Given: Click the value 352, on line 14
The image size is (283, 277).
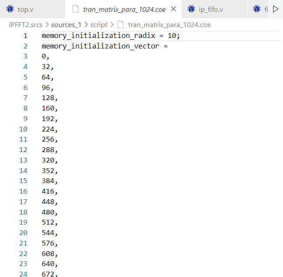Looking at the screenshot, I should (50, 171).
